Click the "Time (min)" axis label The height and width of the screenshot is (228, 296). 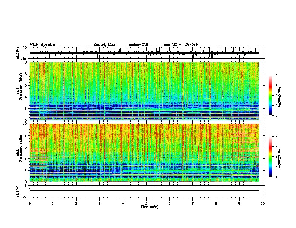[x=149, y=207]
